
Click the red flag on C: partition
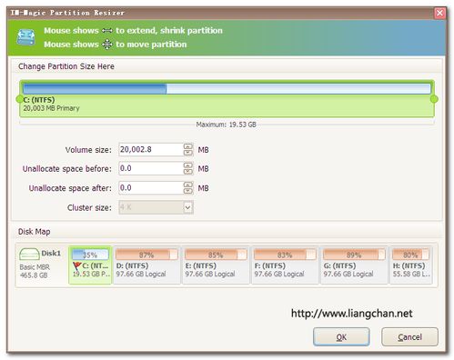click(76, 266)
